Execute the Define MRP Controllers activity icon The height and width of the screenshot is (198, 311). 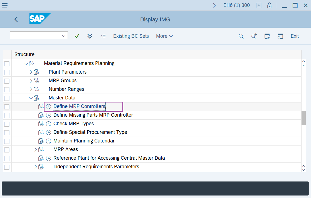(x=49, y=106)
